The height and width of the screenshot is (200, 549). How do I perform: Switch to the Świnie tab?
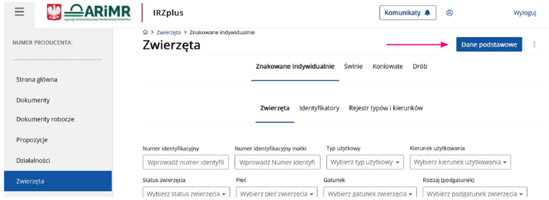pos(353,66)
